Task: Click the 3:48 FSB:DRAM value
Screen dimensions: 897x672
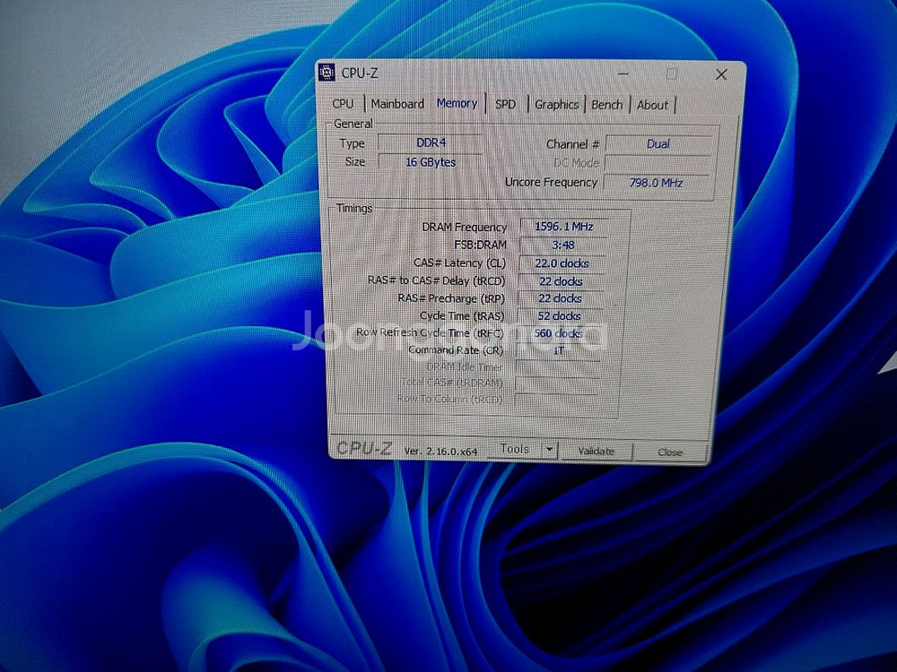Action: pos(563,245)
